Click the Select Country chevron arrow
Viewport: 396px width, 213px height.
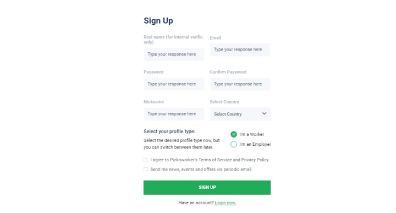point(264,114)
